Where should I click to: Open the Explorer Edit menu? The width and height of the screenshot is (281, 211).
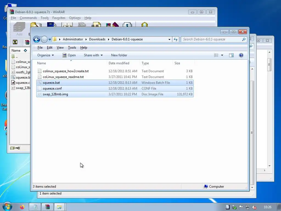click(x=49, y=48)
